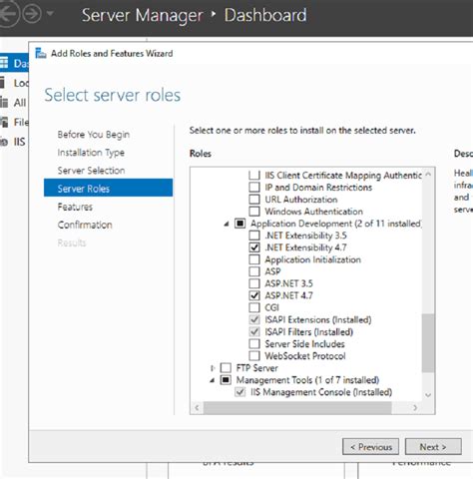The image size is (473, 479).
Task: Uncheck ASP.NET 4.7
Action: click(x=254, y=295)
